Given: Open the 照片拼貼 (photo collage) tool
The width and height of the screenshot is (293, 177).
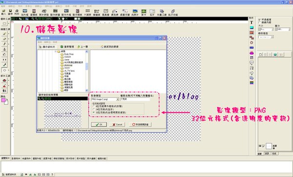Looking at the screenshot, I should pos(44,12).
